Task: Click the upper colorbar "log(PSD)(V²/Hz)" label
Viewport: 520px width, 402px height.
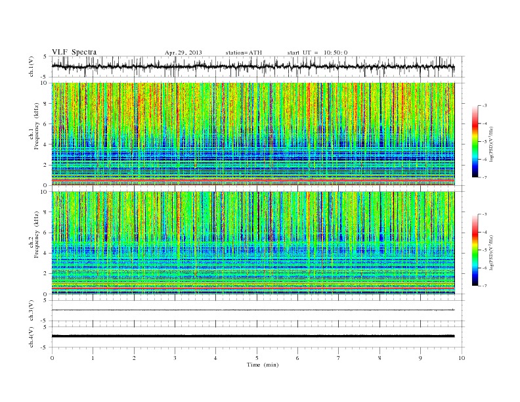Action: click(492, 143)
